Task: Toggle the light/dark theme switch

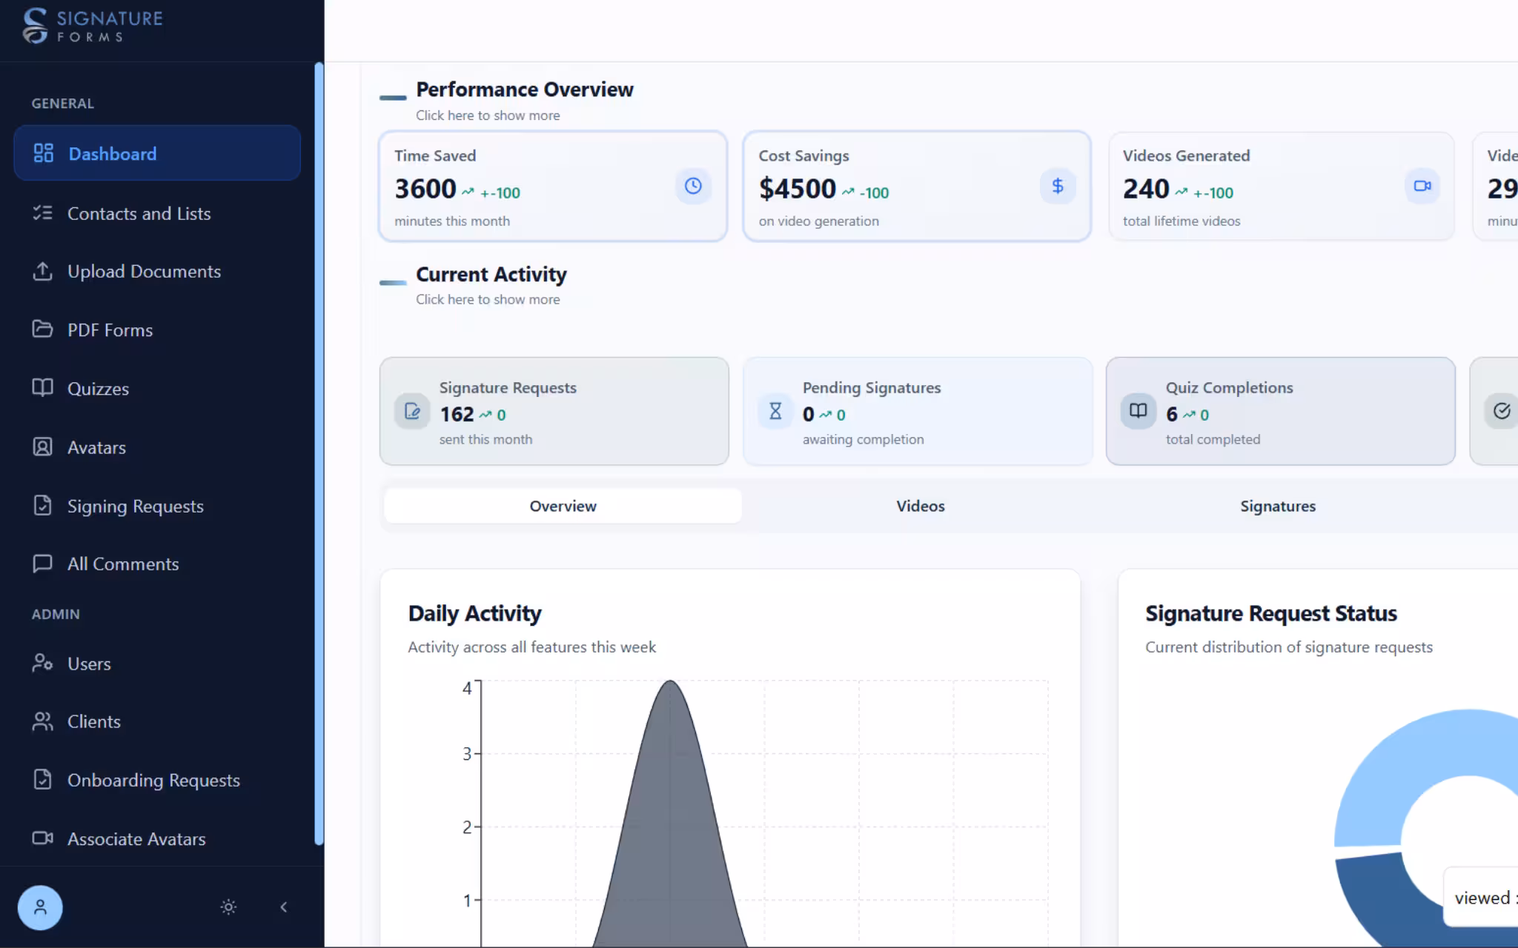Action: (x=228, y=907)
